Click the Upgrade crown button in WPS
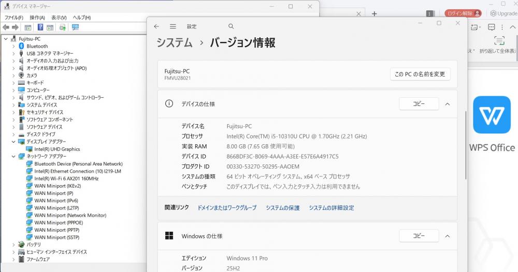Viewport: 518px width, 272px height. tap(504, 13)
